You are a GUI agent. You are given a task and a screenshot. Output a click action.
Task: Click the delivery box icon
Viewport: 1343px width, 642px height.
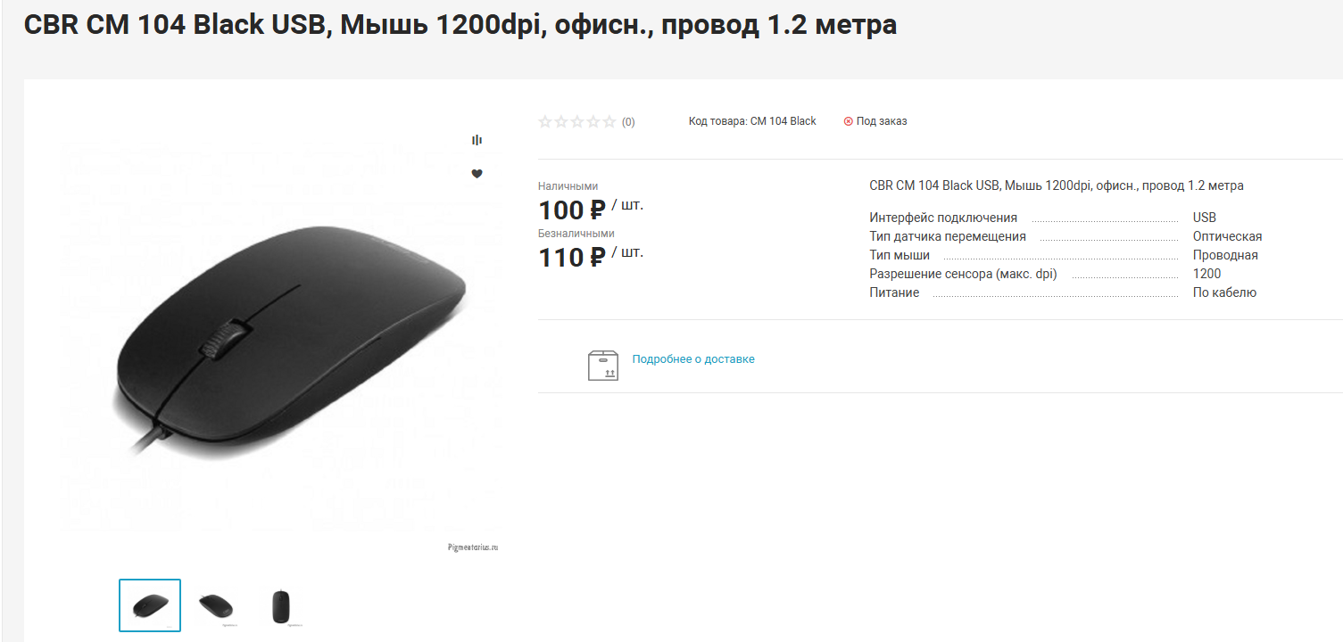(x=603, y=365)
